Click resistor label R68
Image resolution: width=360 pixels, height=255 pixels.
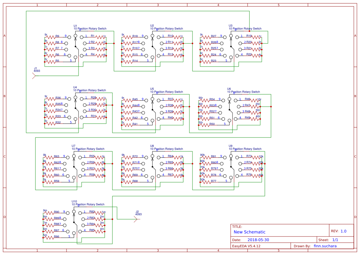point(135,181)
